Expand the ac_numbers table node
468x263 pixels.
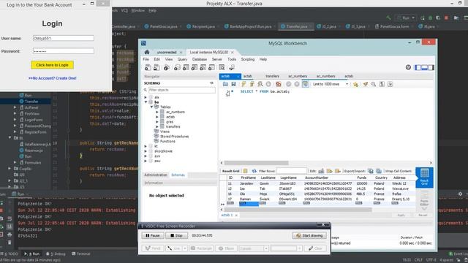(x=157, y=112)
